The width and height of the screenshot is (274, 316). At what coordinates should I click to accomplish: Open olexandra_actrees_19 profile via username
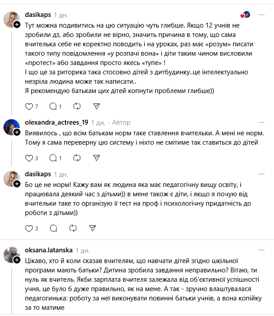pyautogui.click(x=57, y=122)
